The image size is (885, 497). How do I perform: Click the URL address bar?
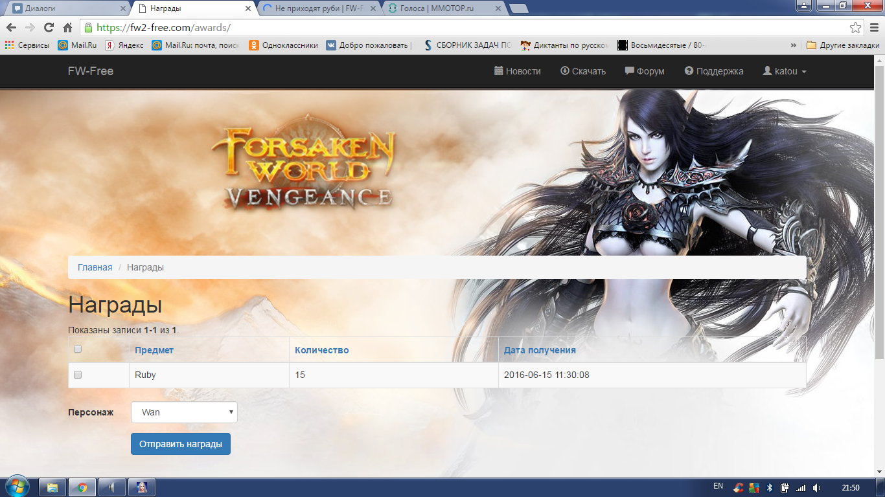coord(454,28)
